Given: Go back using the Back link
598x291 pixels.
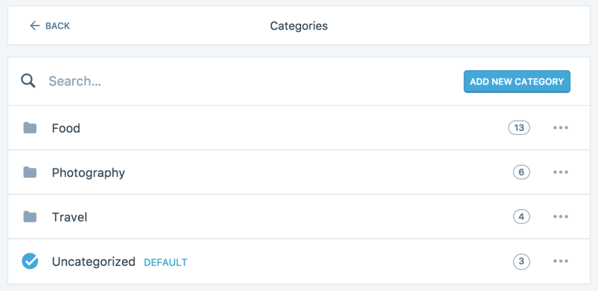Looking at the screenshot, I should (x=57, y=26).
